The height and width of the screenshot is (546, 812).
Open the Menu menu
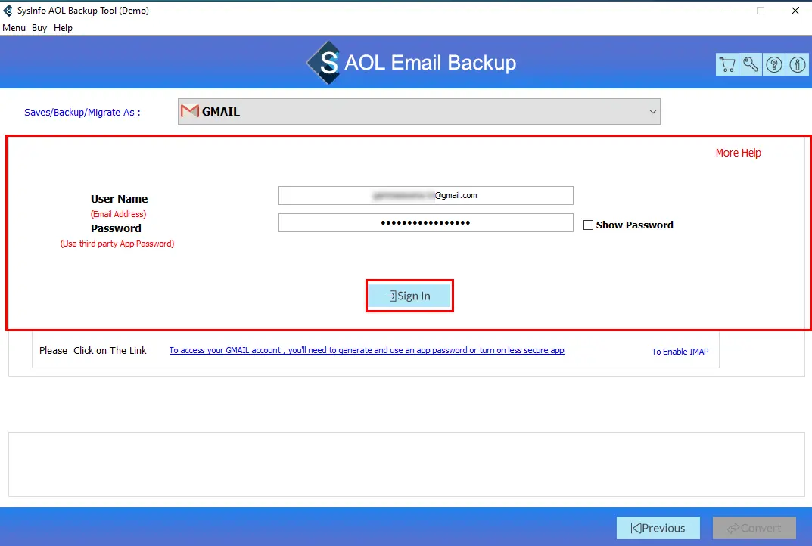click(14, 28)
